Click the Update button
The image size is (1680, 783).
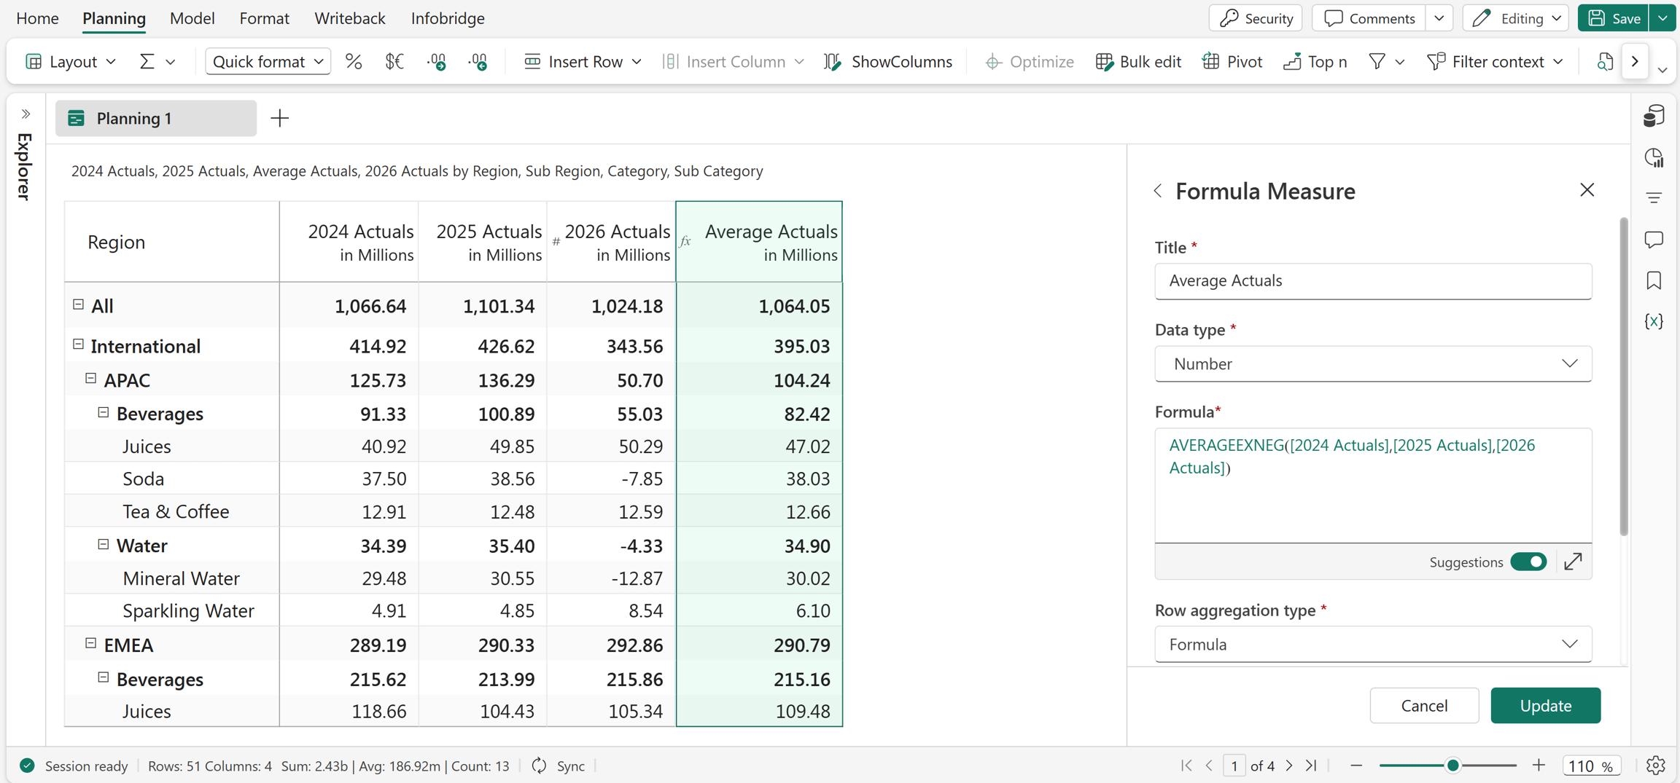[x=1546, y=705]
